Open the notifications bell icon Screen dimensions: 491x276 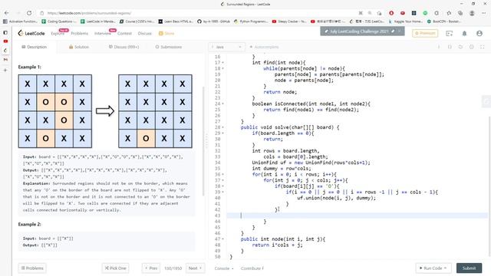(464, 33)
